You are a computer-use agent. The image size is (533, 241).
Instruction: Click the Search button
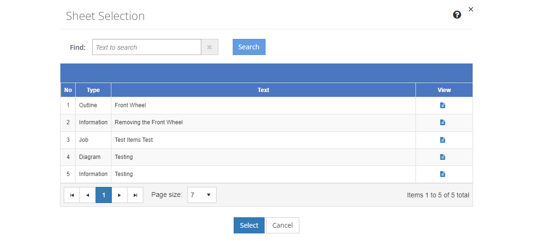pos(249,47)
